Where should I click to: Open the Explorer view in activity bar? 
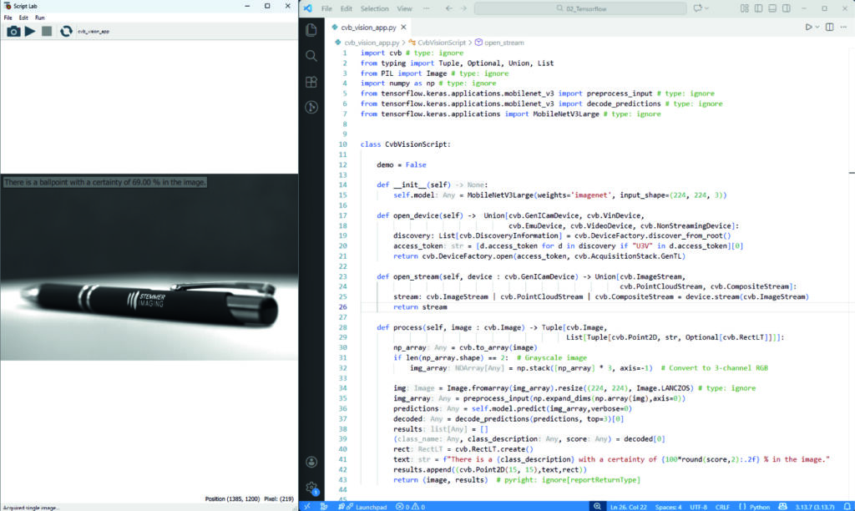(311, 30)
